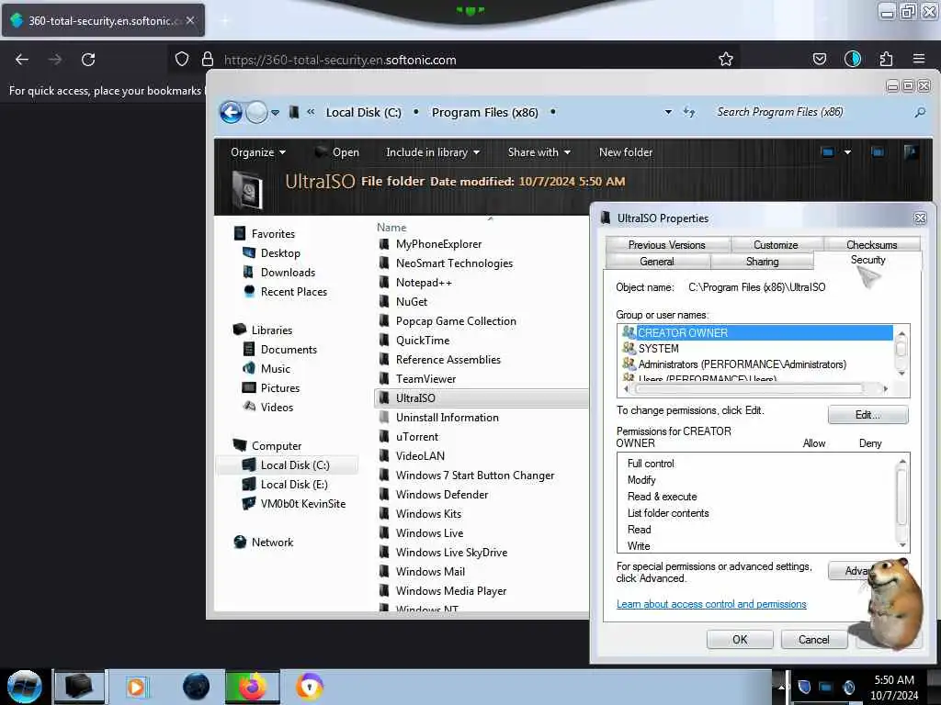Open recent locations dropdown beside navigation arrows
Image resolution: width=941 pixels, height=705 pixels.
[275, 113]
